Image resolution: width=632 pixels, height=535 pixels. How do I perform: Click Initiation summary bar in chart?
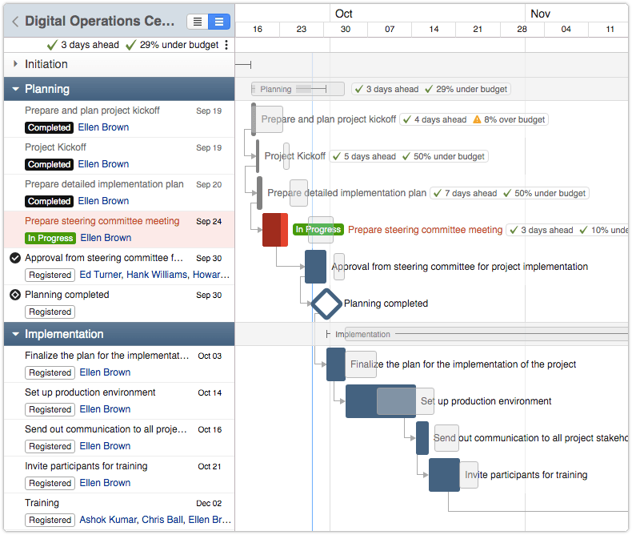pos(243,65)
